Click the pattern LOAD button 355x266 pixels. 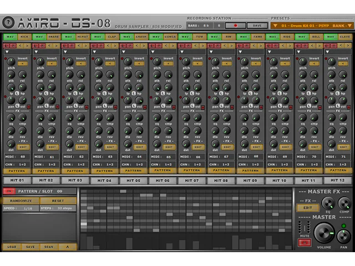pos(12,247)
